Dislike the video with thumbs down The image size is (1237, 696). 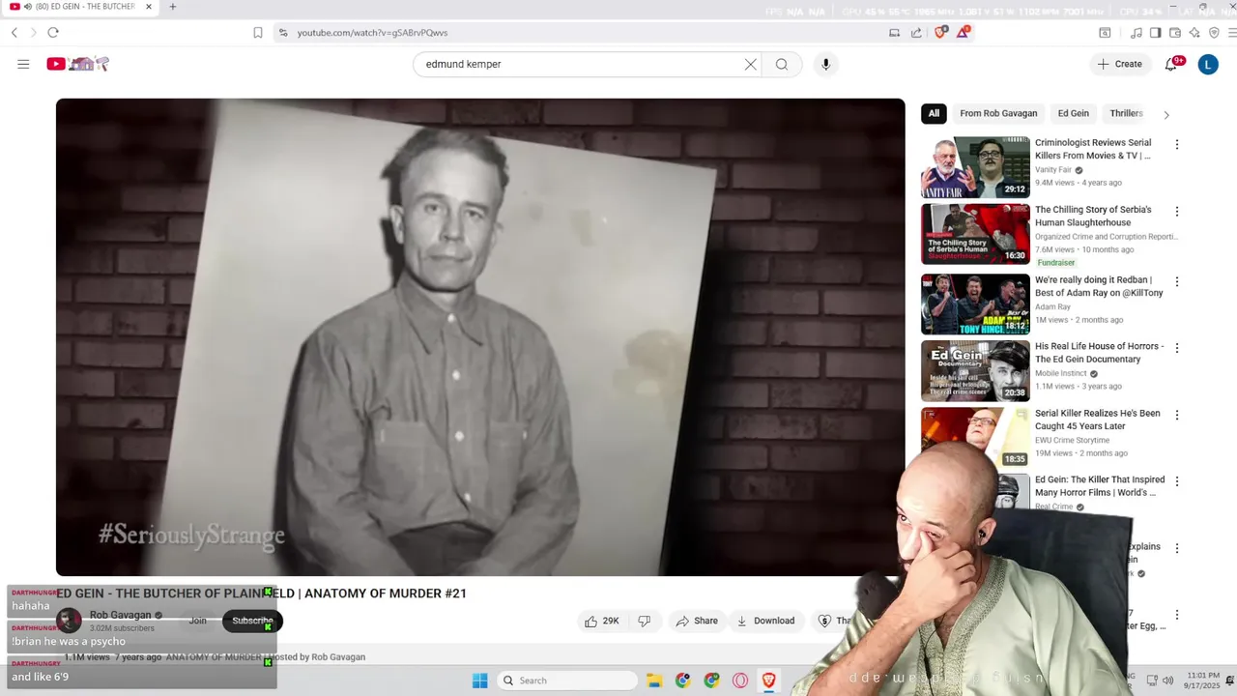[645, 621]
